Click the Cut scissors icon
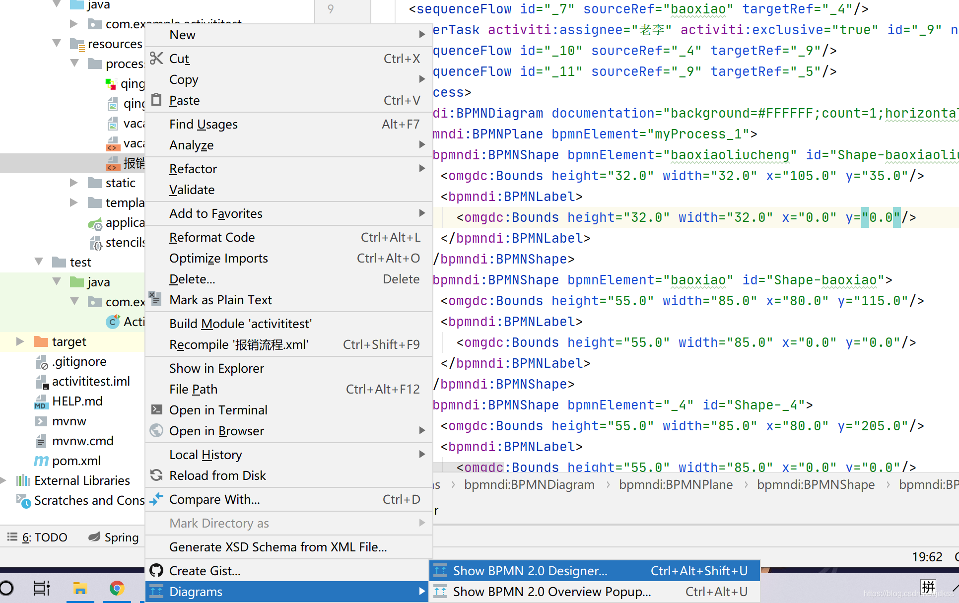The height and width of the screenshot is (603, 959). 156,59
